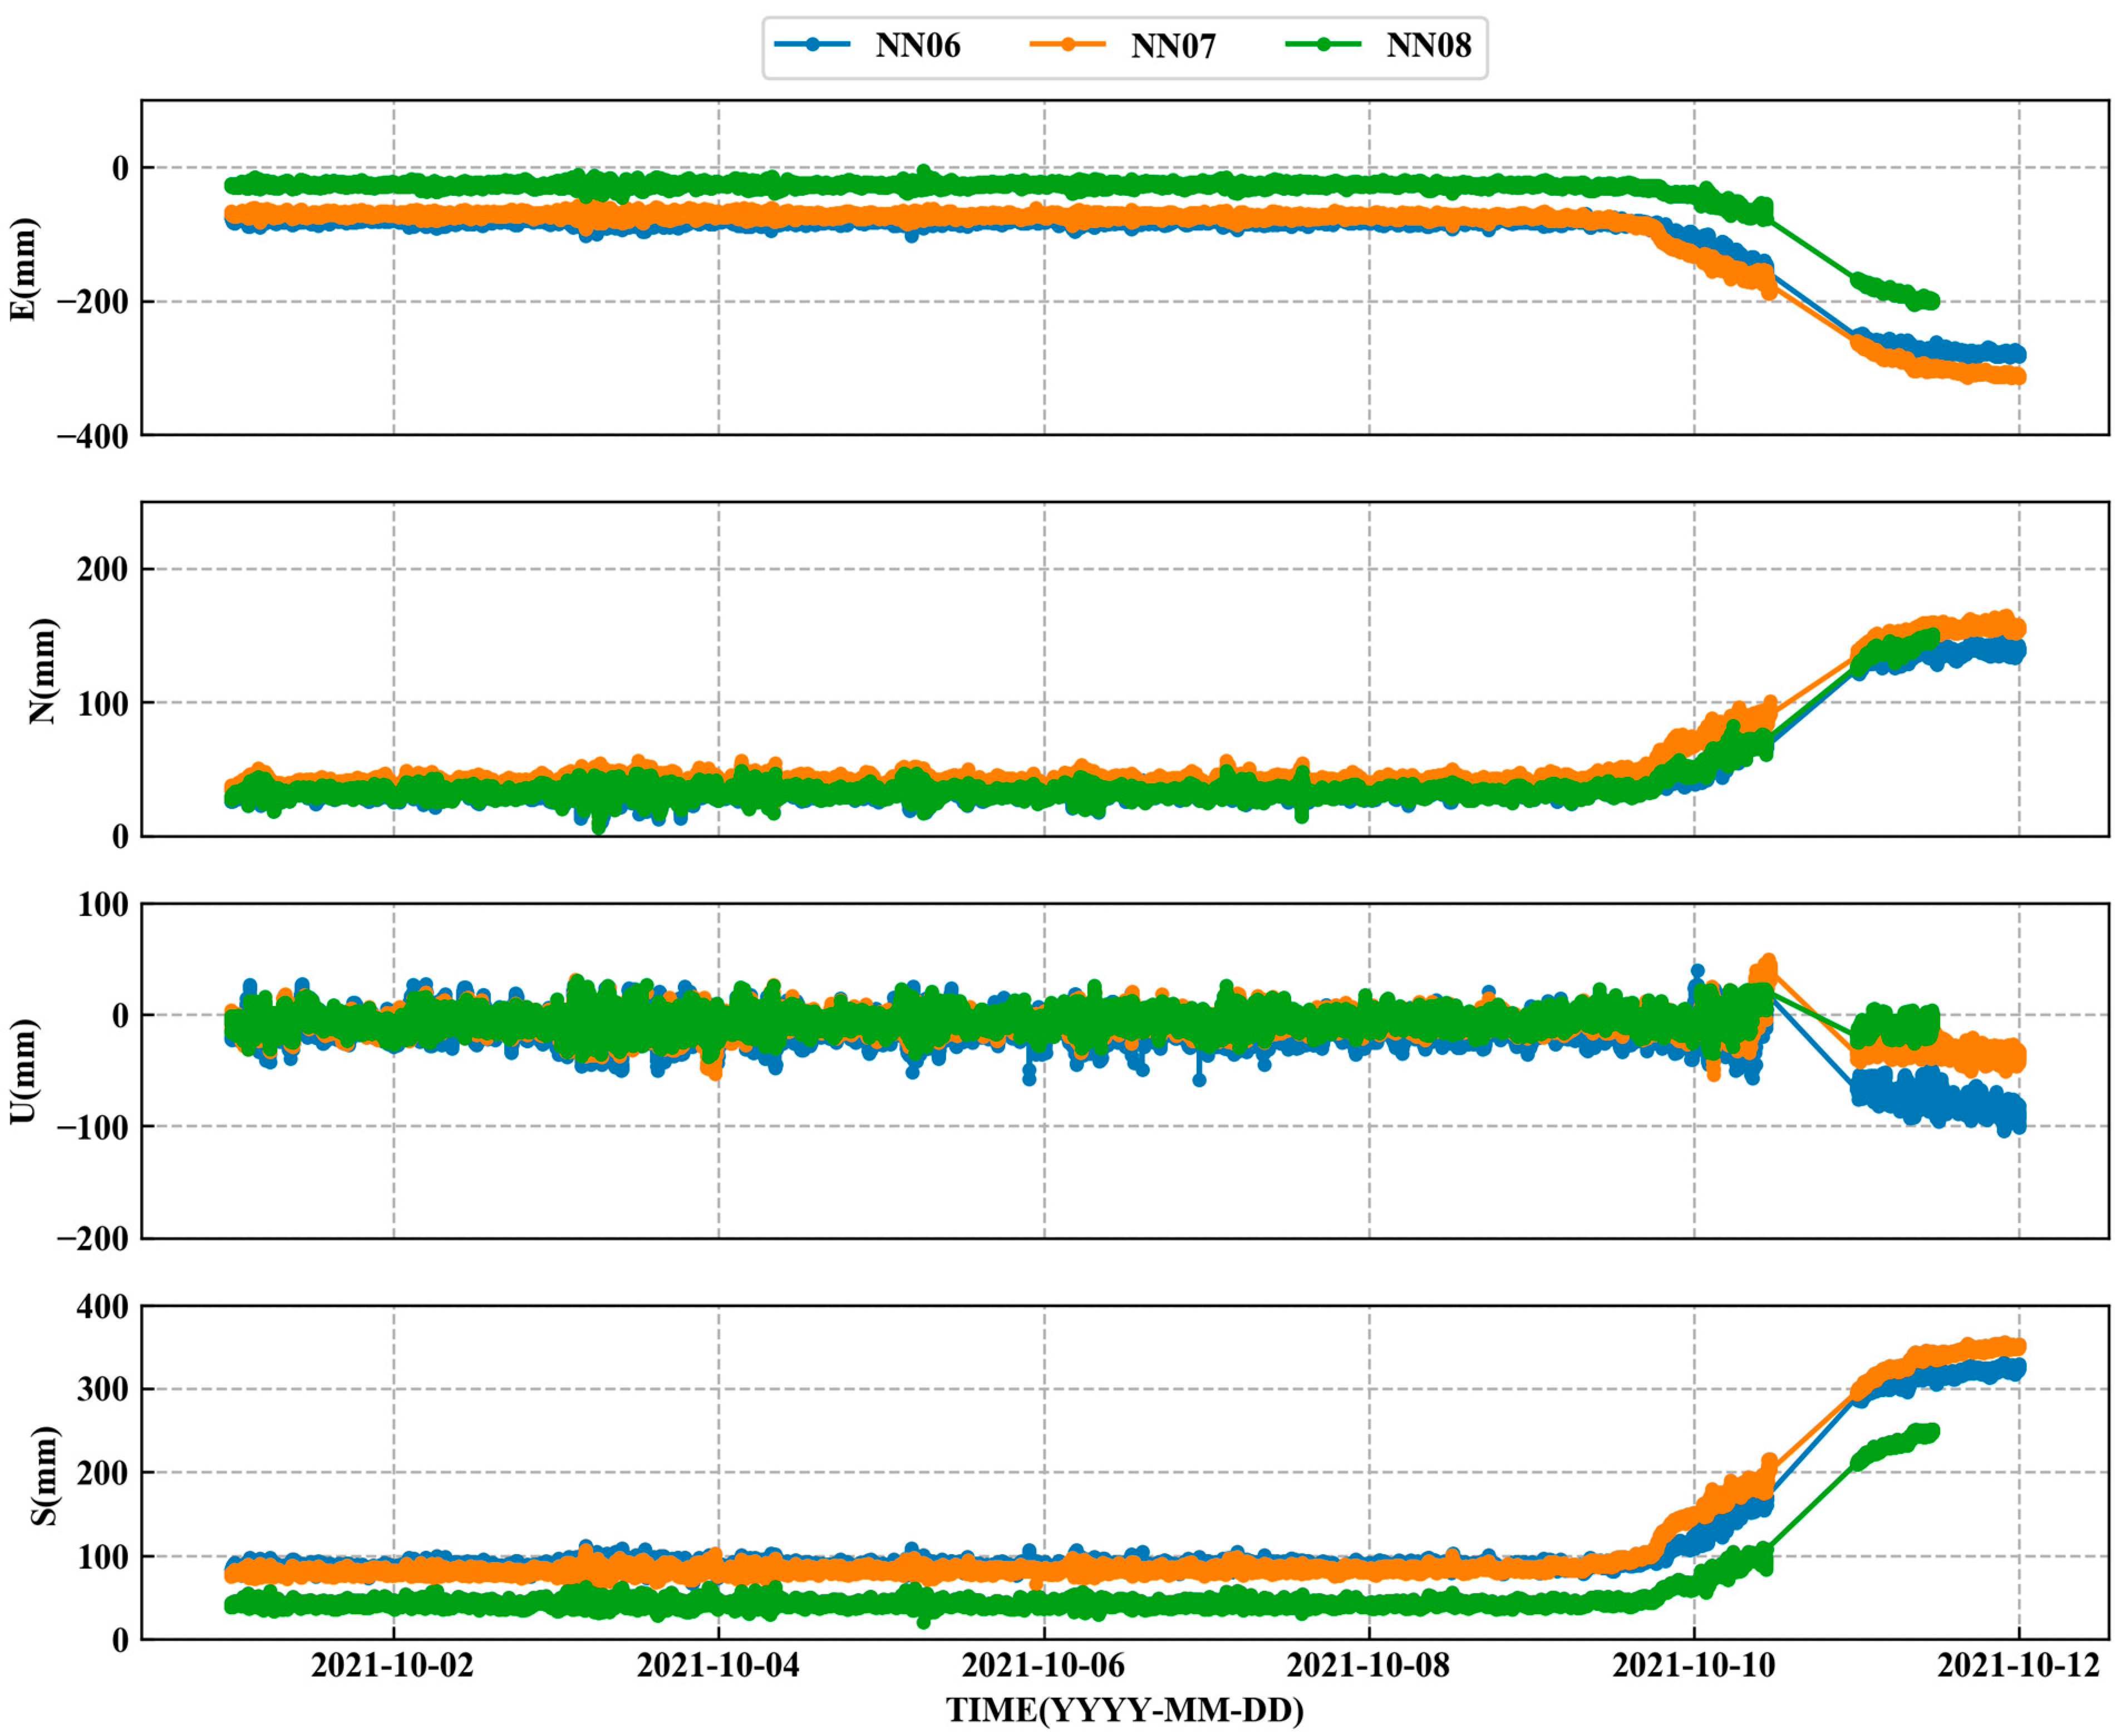Click the 2021-10-04 date tick label
Image resolution: width=2121 pixels, height=1736 pixels.
[x=718, y=1665]
